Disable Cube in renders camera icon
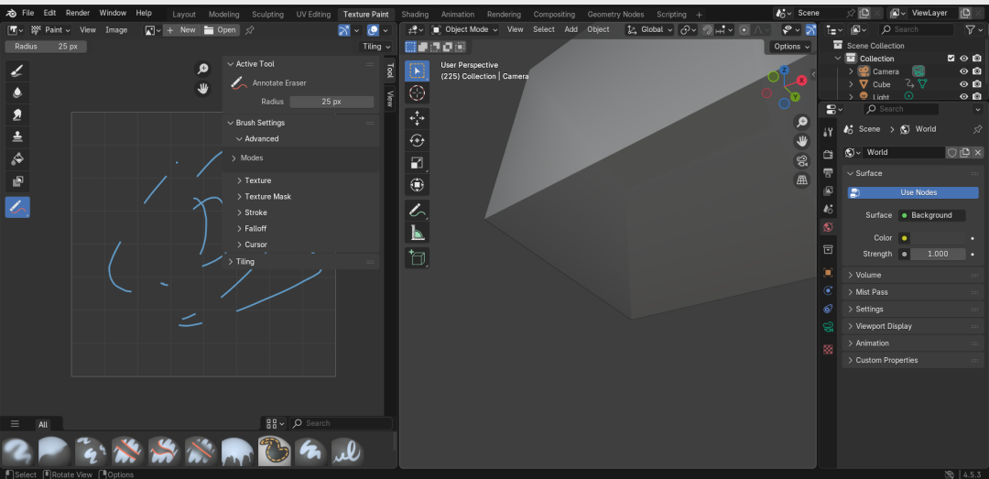The image size is (989, 479). click(x=977, y=84)
